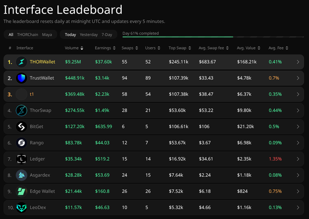
Task: Filter leaderboard by Maya
Action: click(x=47, y=35)
